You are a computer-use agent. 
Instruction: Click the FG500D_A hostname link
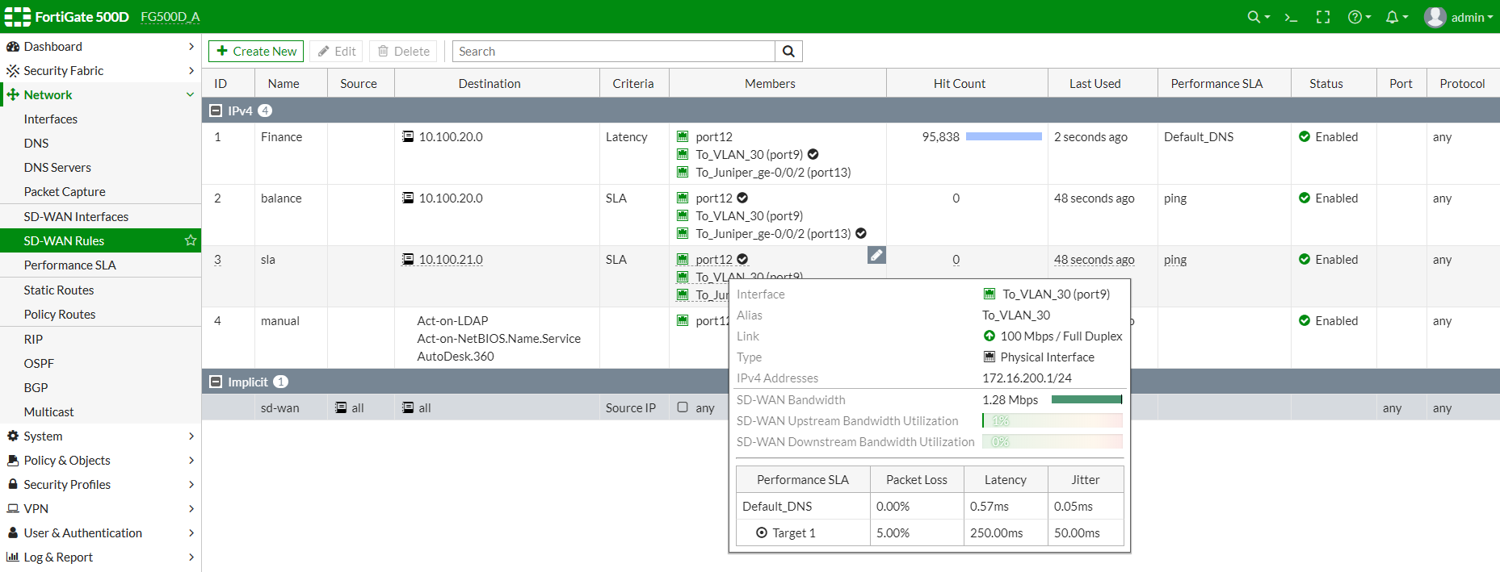(170, 17)
